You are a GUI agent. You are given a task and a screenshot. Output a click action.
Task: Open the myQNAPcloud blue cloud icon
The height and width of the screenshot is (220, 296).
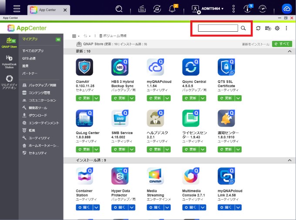(287, 9)
